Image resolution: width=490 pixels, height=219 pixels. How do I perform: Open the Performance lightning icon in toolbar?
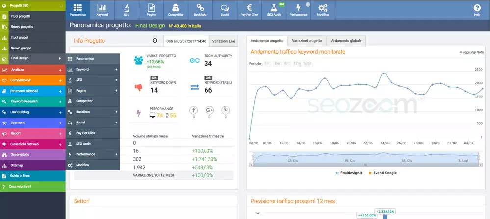(x=298, y=10)
